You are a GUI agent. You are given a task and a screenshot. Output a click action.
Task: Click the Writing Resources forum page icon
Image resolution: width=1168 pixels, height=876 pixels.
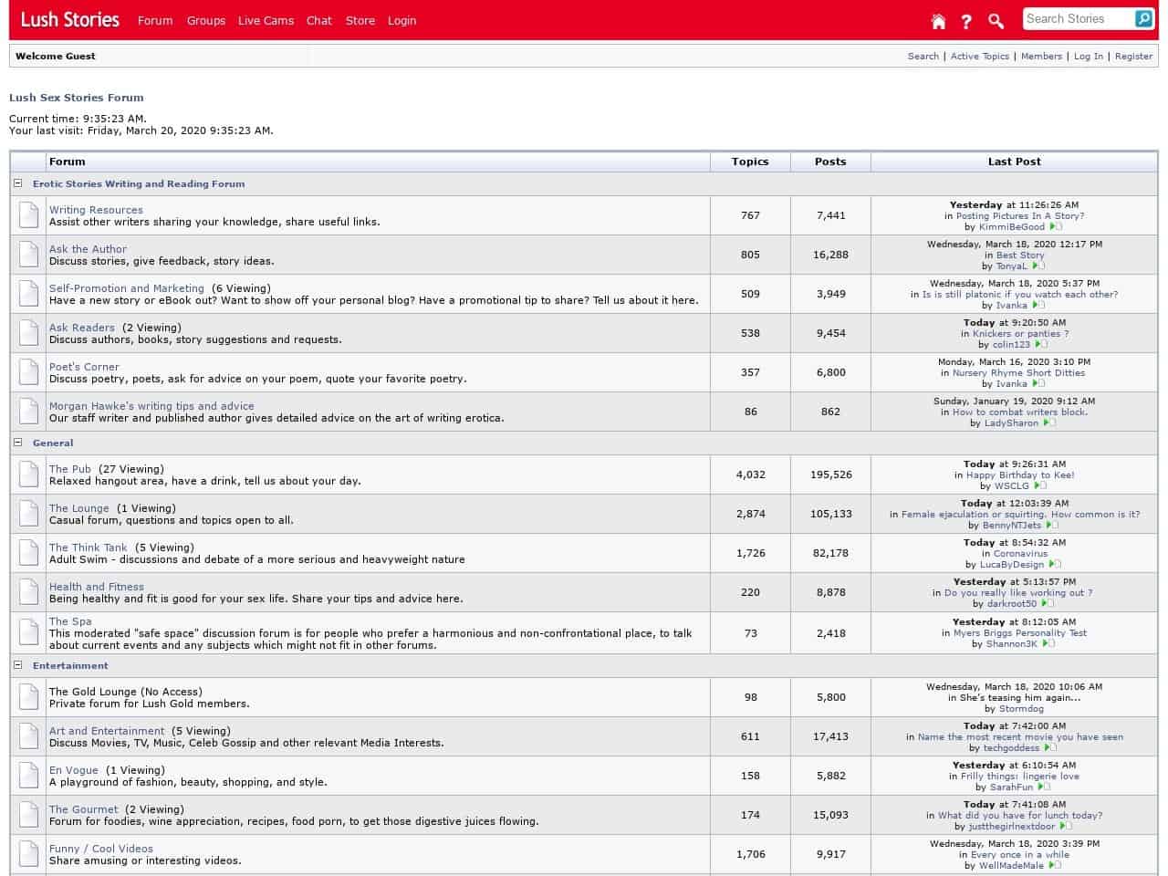(x=28, y=215)
